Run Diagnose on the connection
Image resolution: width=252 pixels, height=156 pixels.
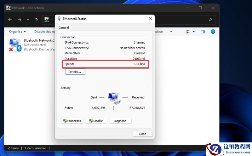coord(120,121)
